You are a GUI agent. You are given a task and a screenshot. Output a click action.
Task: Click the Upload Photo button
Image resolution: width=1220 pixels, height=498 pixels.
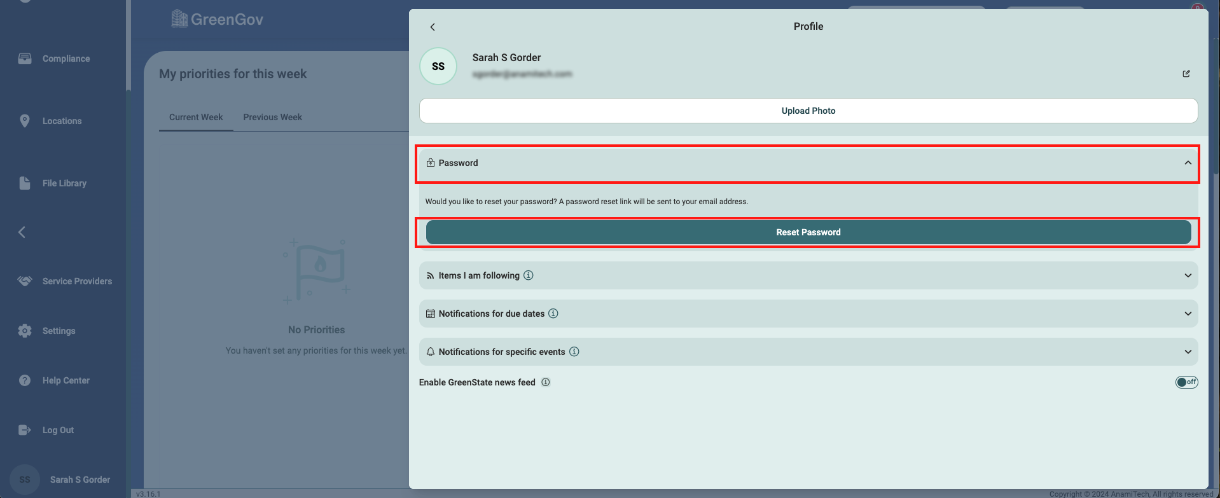(808, 111)
